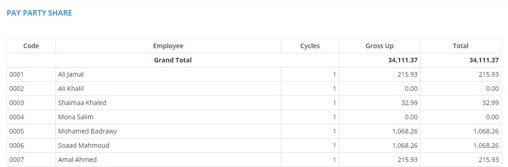Select employee code 0002

pos(17,89)
